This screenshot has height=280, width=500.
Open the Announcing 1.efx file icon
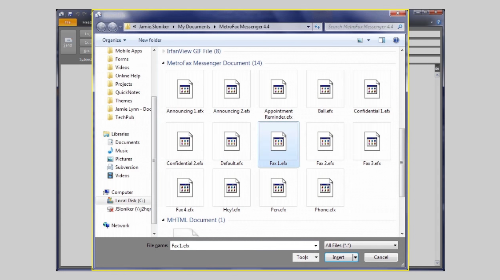pos(185,89)
